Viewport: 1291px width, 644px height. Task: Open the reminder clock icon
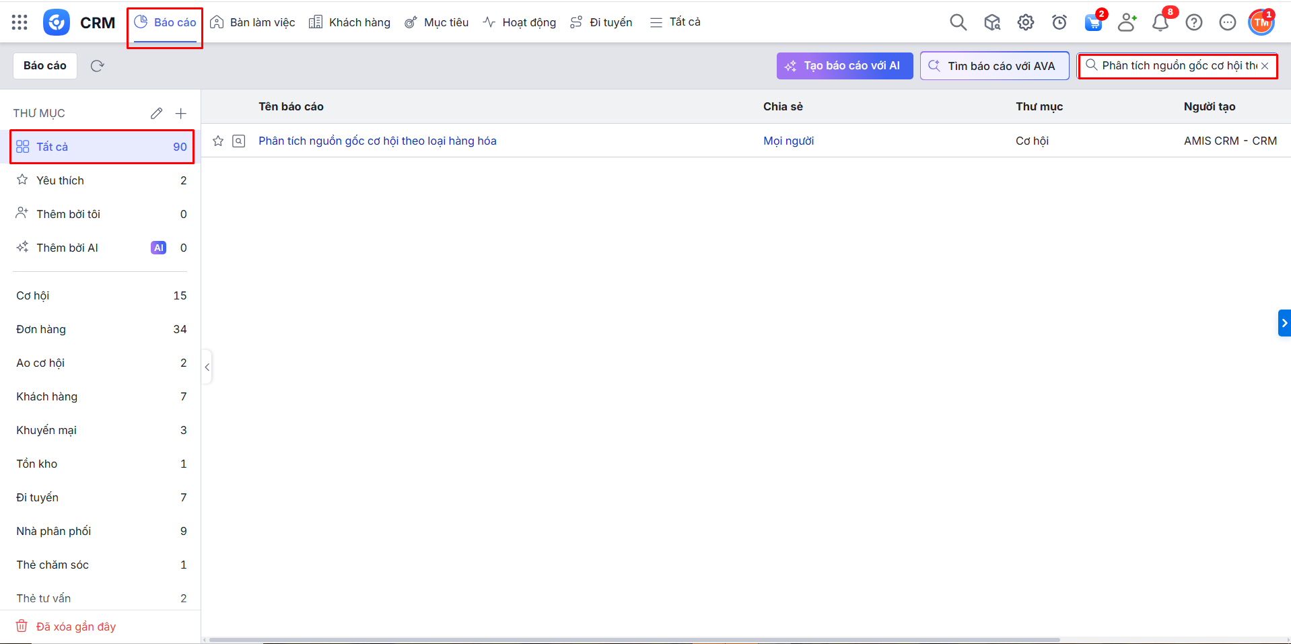(1059, 23)
